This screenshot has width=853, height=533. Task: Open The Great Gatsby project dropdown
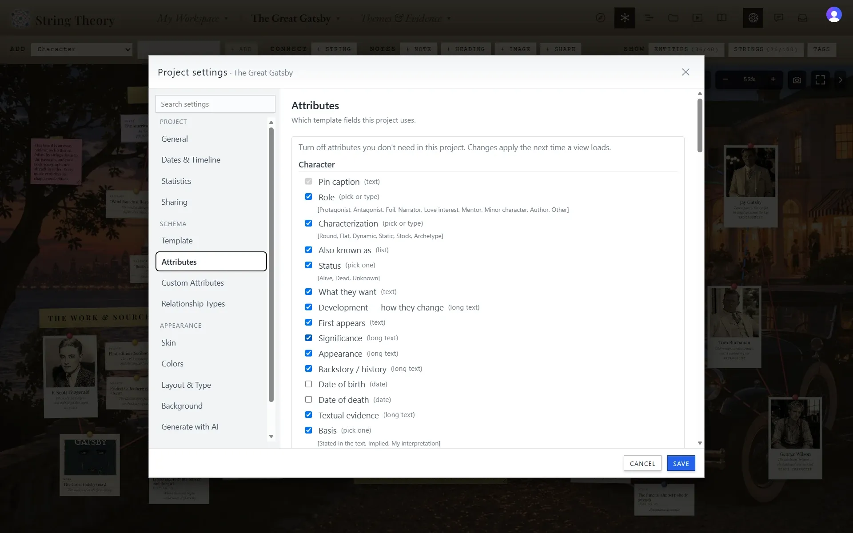[295, 18]
